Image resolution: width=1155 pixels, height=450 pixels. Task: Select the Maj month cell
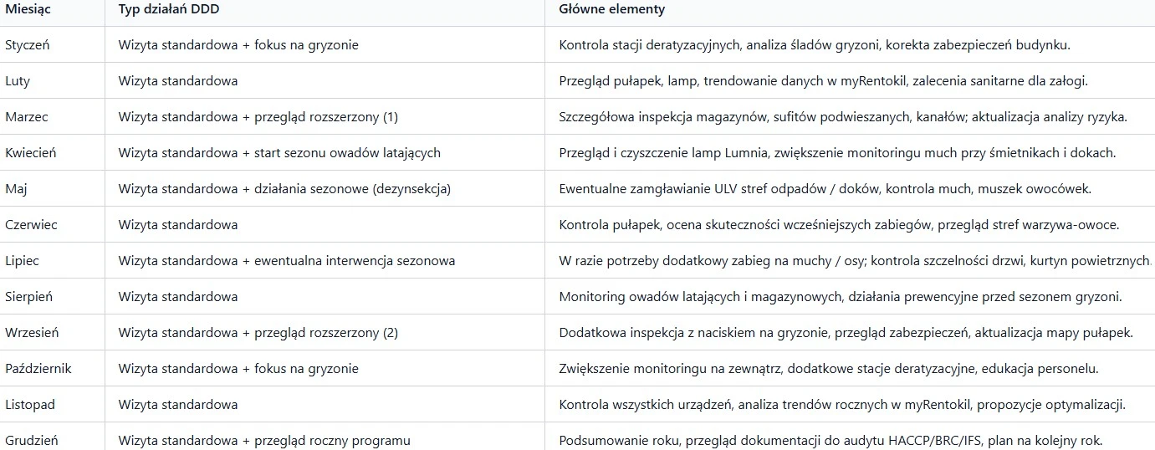click(52, 189)
